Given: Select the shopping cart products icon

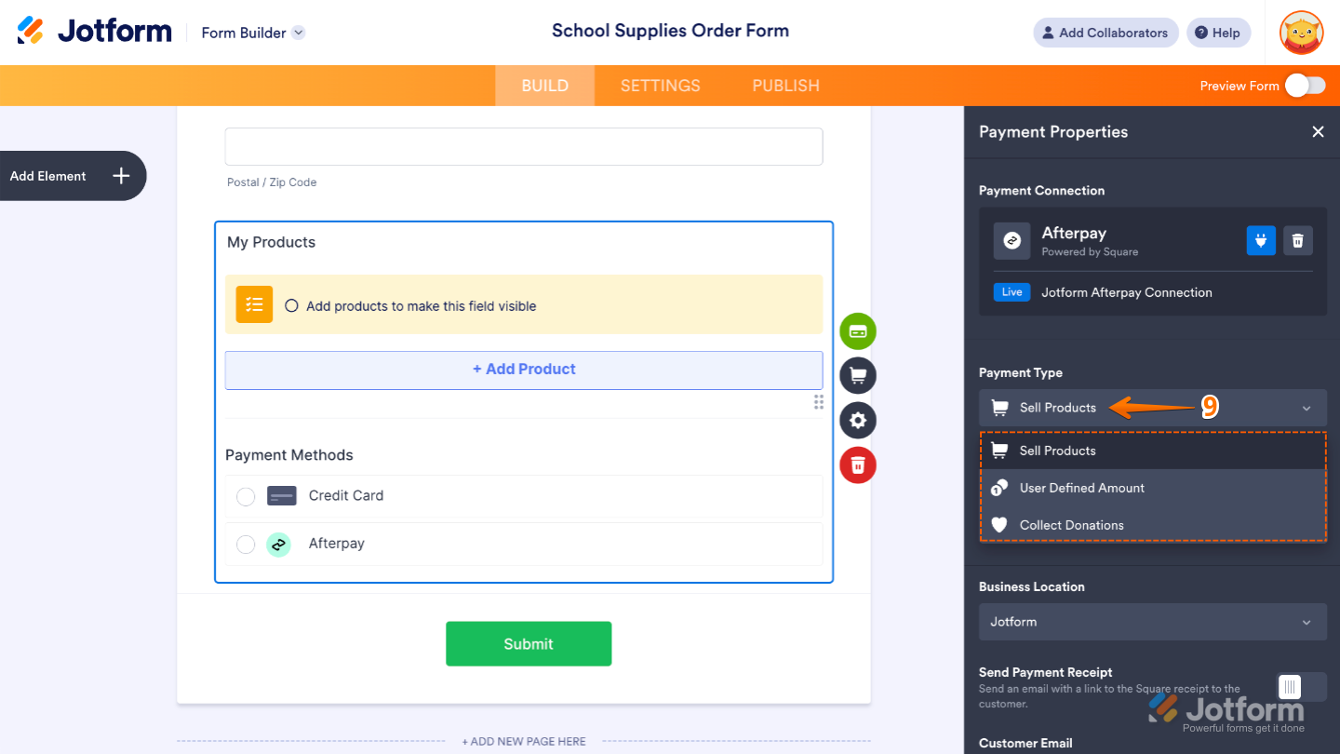Looking at the screenshot, I should 857,375.
